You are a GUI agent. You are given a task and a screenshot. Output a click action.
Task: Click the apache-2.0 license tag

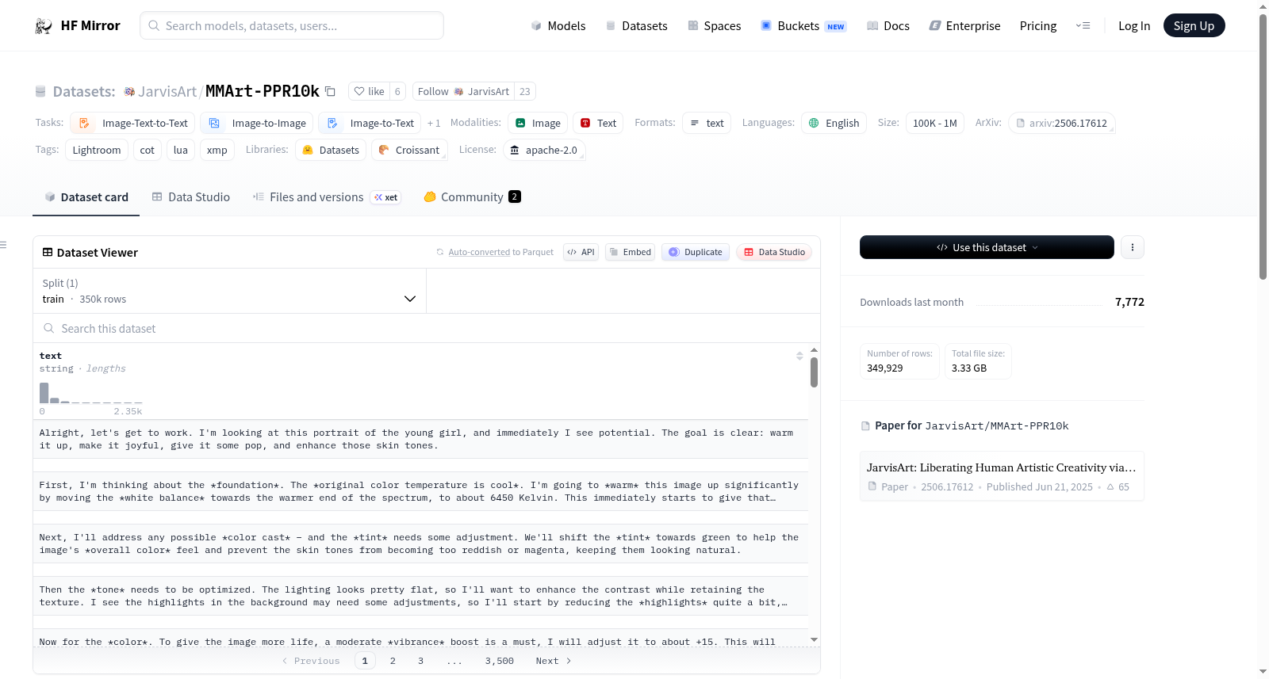[544, 150]
